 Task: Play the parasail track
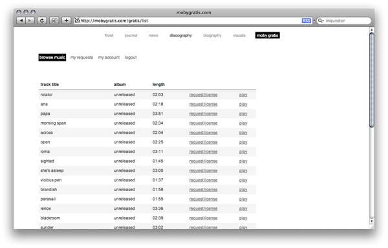(x=243, y=199)
